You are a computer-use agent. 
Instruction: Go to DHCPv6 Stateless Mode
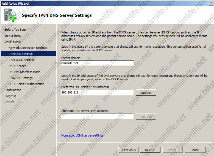(24, 72)
